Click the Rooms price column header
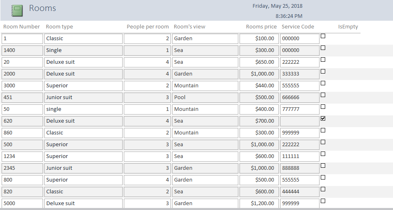 pyautogui.click(x=261, y=27)
